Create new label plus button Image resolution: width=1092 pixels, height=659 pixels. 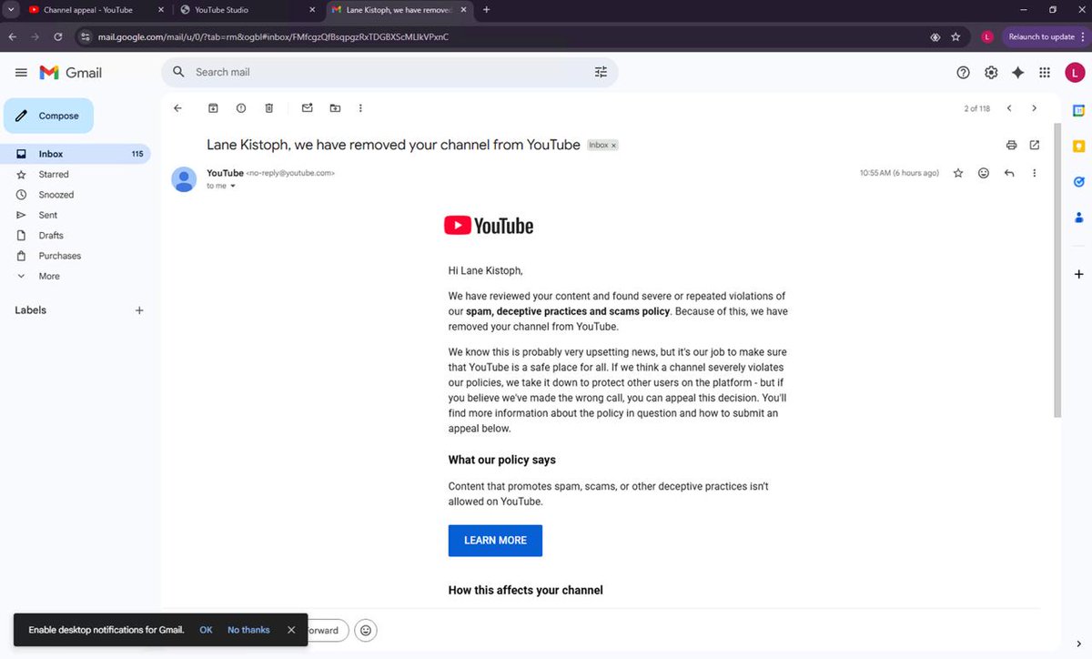pyautogui.click(x=139, y=310)
